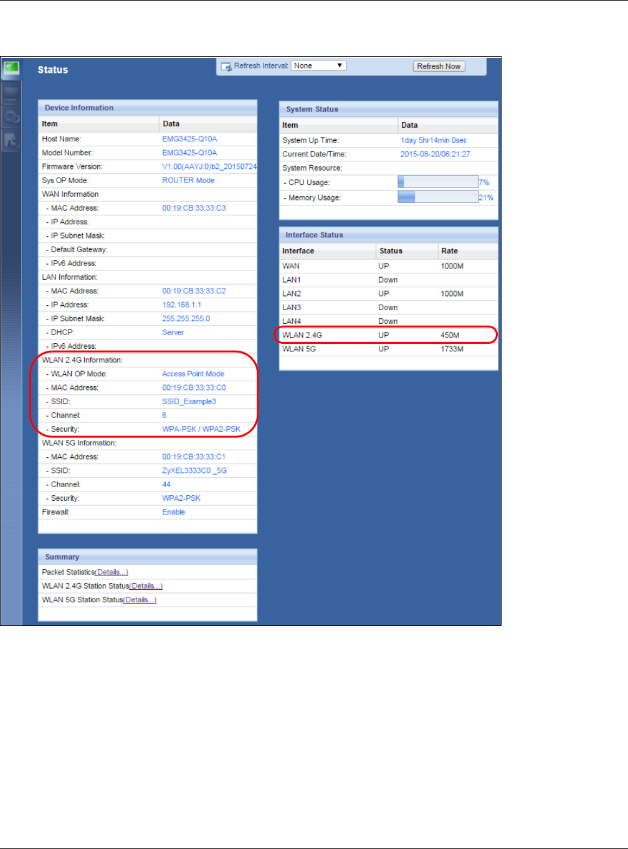The width and height of the screenshot is (628, 849).
Task: Click the WLAN 2.4G Information label
Action: (82, 360)
